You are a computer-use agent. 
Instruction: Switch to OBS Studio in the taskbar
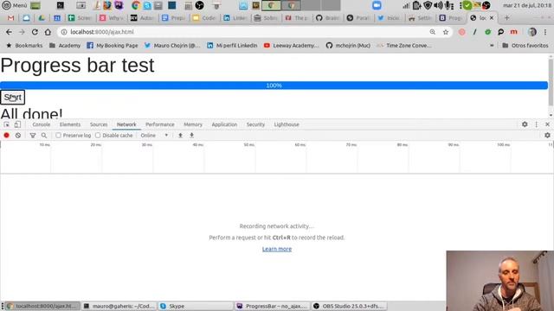pyautogui.click(x=349, y=306)
